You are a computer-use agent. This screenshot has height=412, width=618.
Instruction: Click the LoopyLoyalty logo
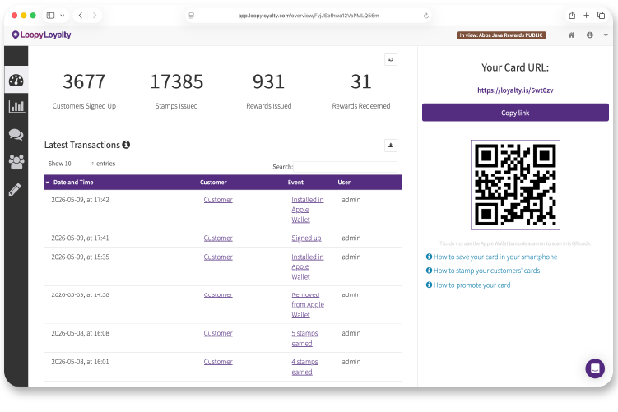41,35
